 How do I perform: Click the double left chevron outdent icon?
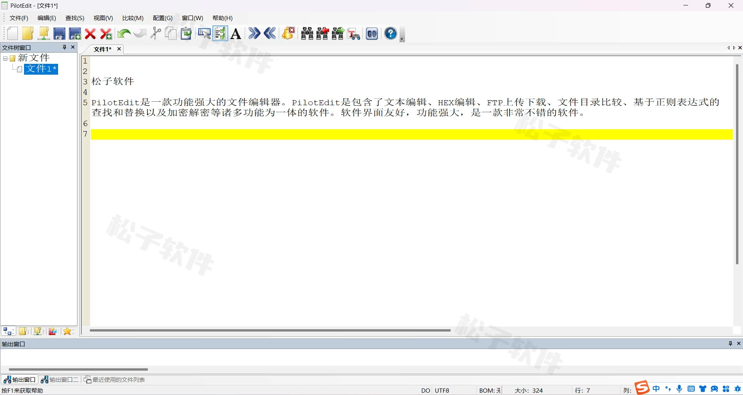270,34
